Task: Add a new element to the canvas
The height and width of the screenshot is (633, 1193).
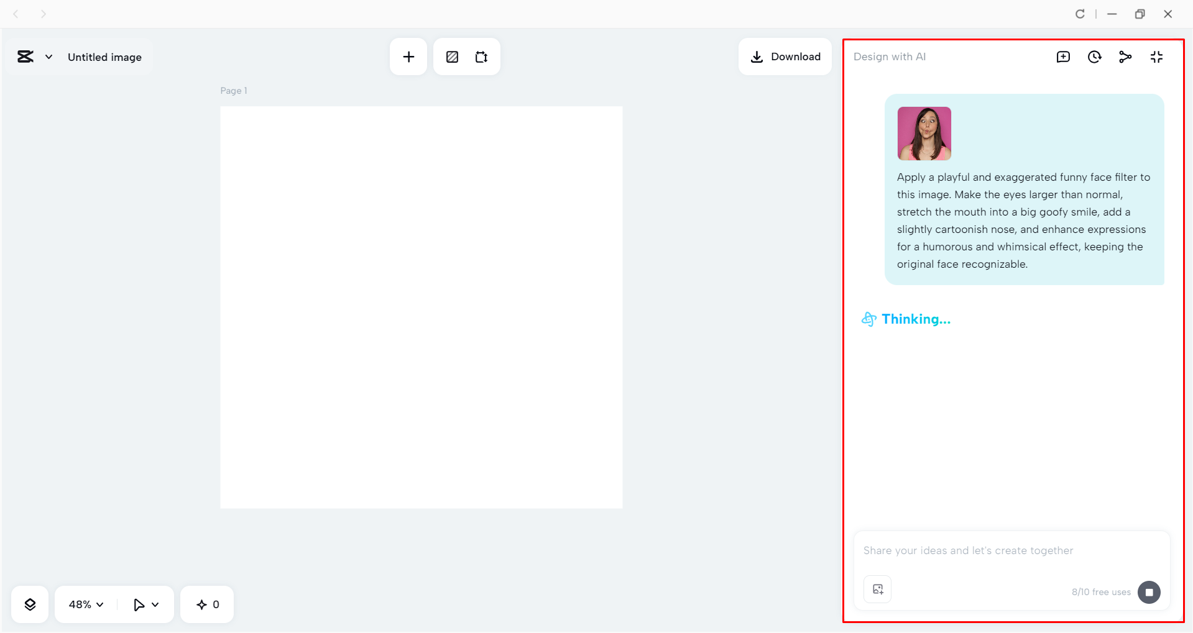Action: pos(408,57)
